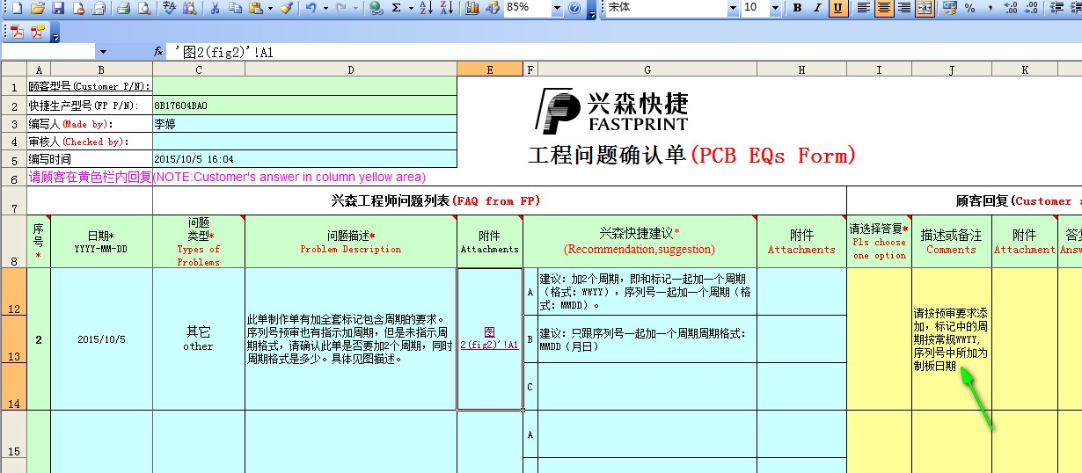
Task: Activate the Format Painter brush
Action: pyautogui.click(x=286, y=8)
